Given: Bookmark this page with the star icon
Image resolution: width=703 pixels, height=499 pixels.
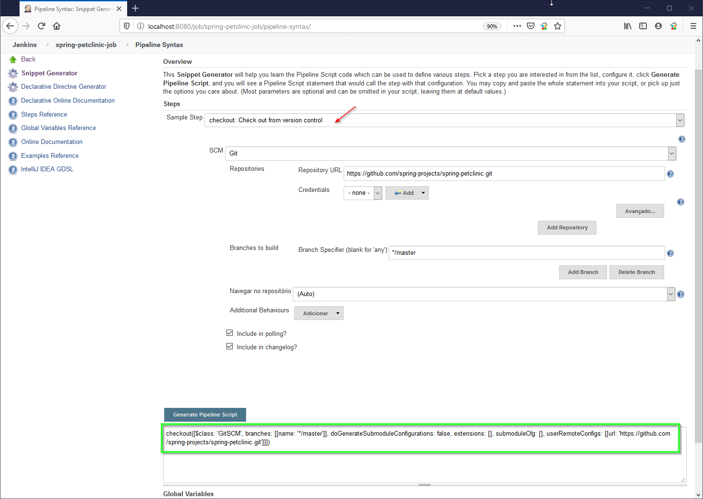Looking at the screenshot, I should point(557,26).
